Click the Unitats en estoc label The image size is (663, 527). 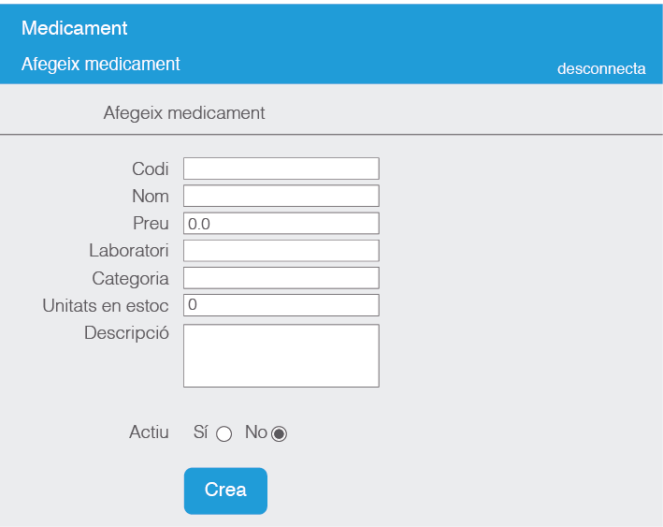(106, 305)
